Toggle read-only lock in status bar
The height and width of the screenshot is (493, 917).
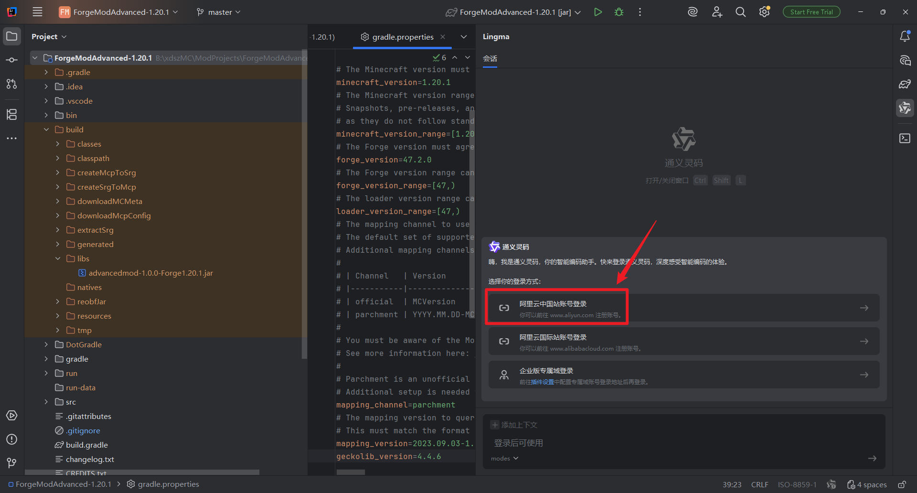902,484
